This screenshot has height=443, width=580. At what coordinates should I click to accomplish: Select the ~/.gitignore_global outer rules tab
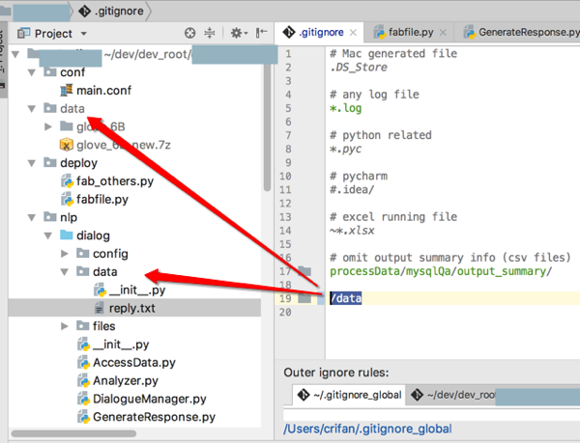[349, 395]
